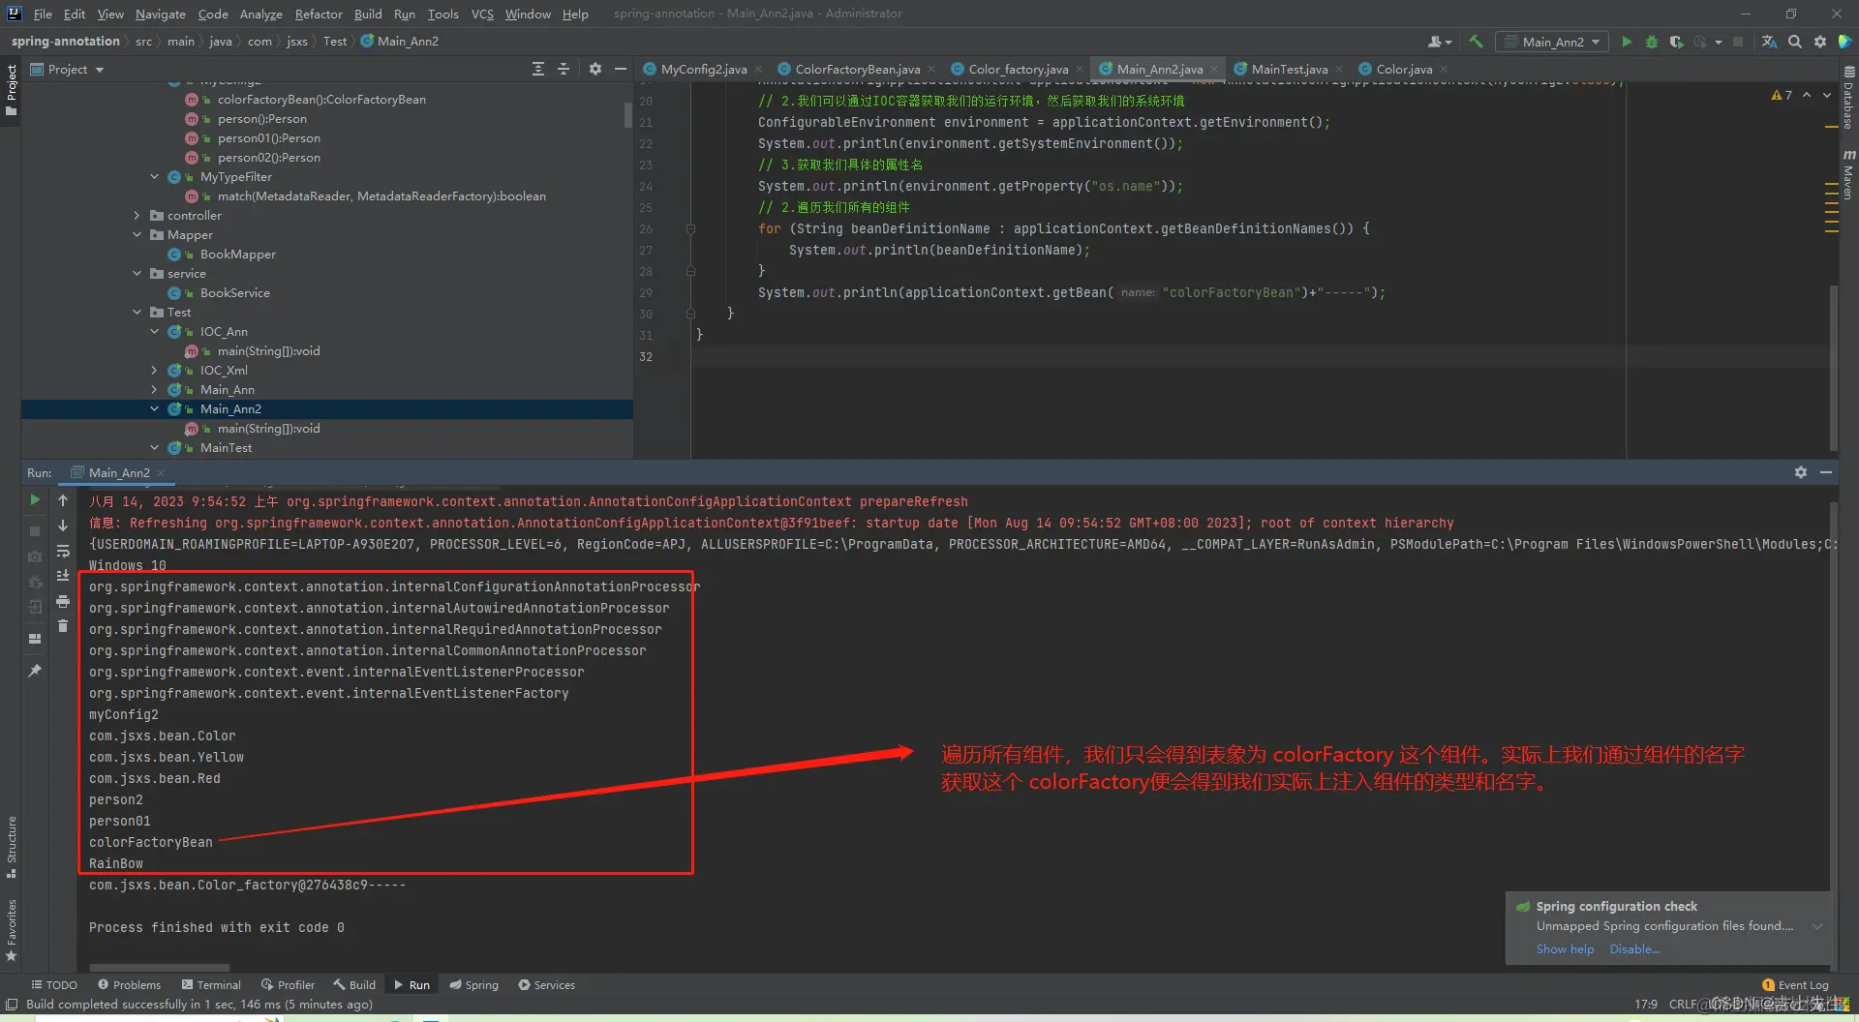Move down the stack trace in console

pyautogui.click(x=63, y=526)
